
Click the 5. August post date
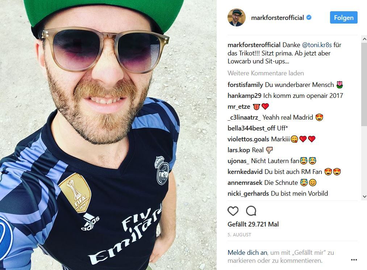[x=239, y=234]
